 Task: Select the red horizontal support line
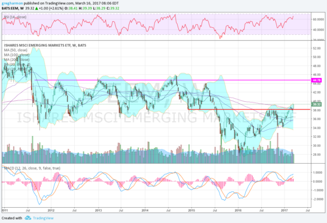(x=249, y=109)
